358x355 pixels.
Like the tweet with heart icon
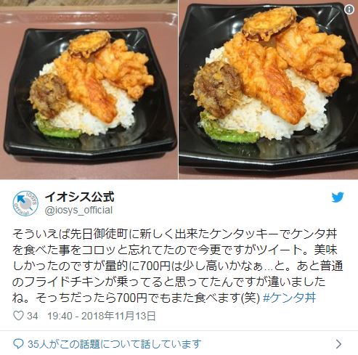18,316
